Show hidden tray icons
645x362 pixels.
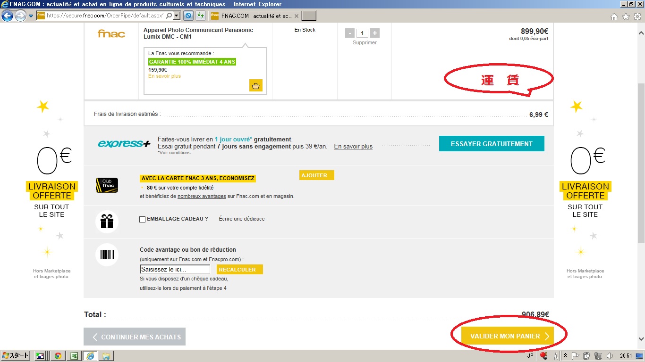[x=565, y=356]
